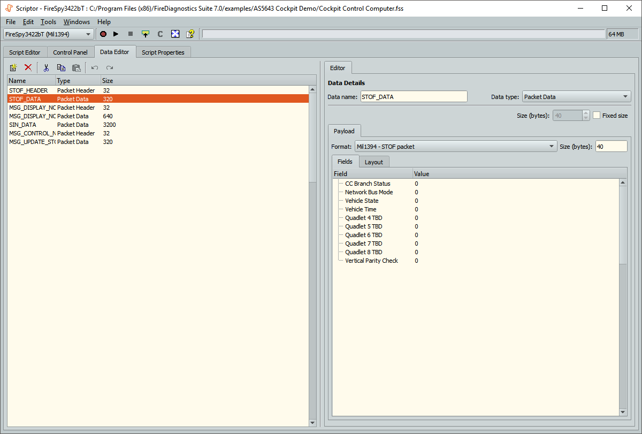
Task: Select the Vertical Parity Check field
Action: coord(371,261)
